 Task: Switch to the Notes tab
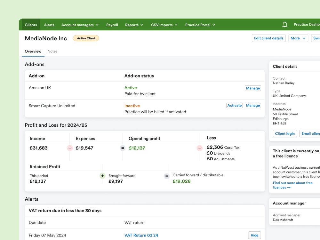point(52,51)
